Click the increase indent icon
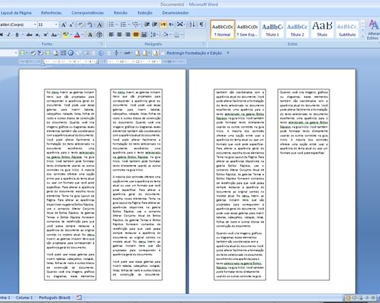 coord(155,25)
